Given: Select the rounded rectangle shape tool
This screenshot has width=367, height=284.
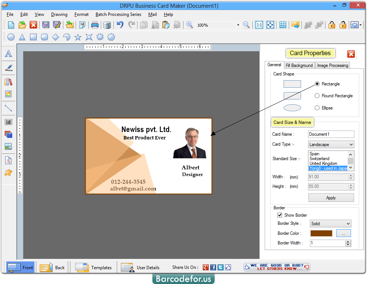Looking at the screenshot, I should pos(44,37).
